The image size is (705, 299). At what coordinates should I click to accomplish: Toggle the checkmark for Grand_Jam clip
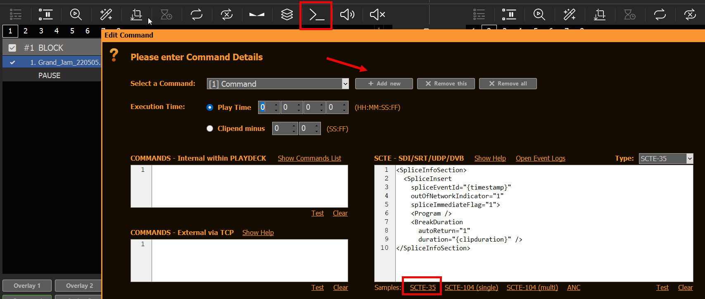tap(12, 62)
